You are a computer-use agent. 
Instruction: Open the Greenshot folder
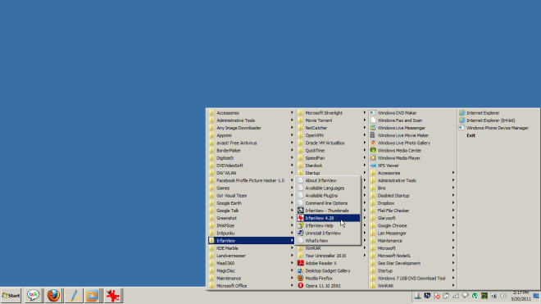[x=251, y=218]
